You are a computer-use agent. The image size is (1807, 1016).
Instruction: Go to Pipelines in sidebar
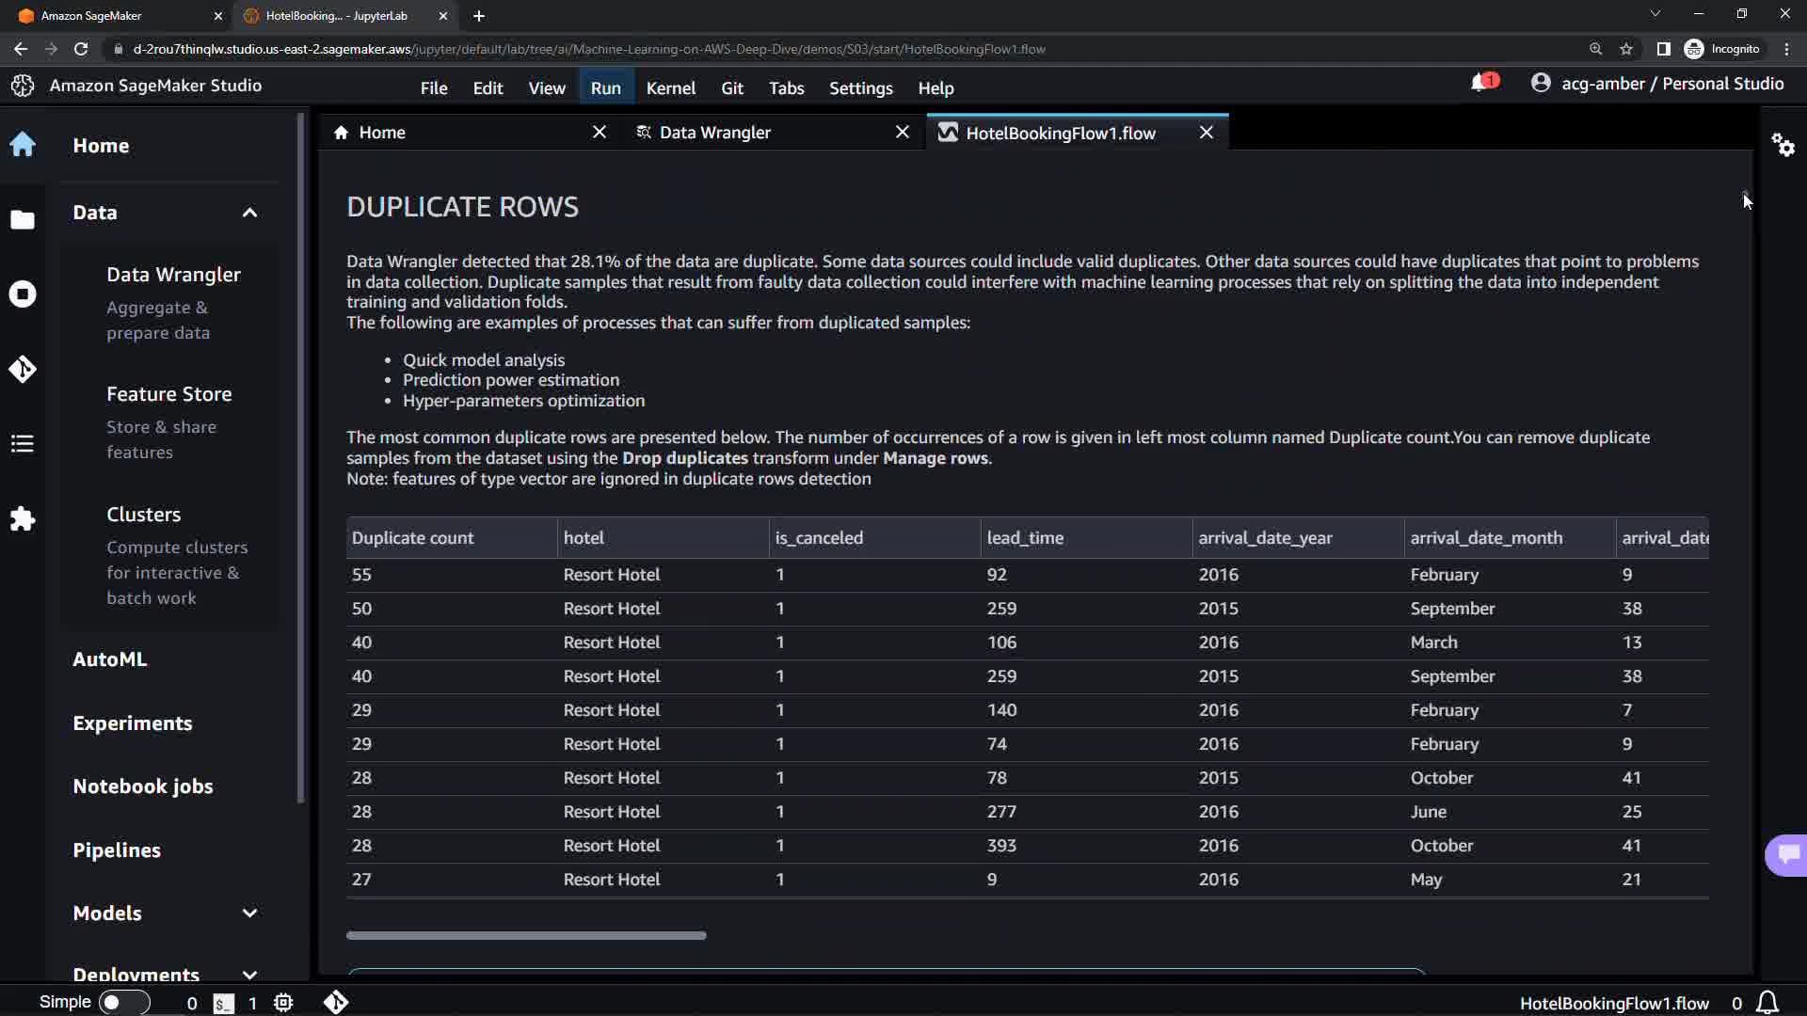(x=117, y=850)
